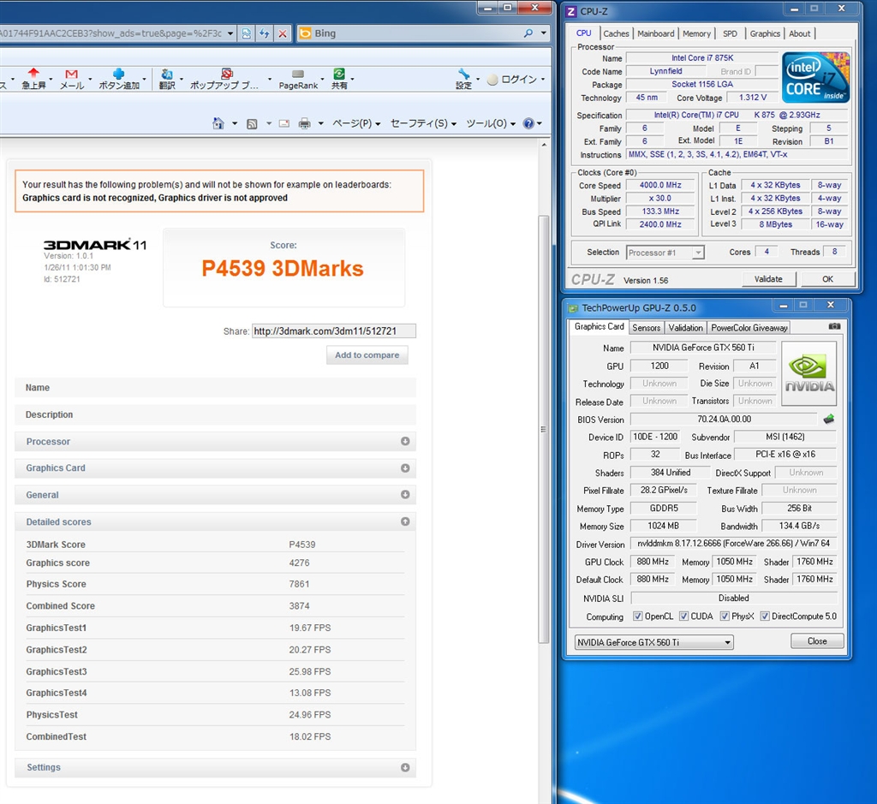Expand the General section on 3DMark page

[x=405, y=494]
